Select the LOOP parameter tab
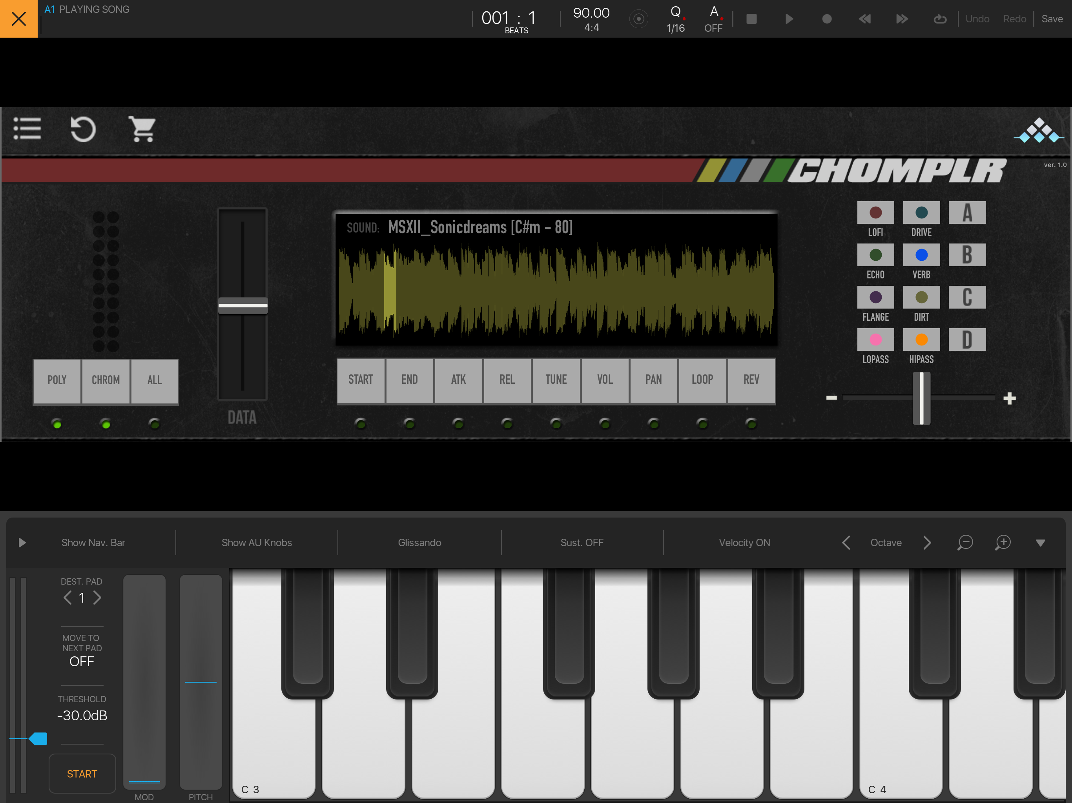The height and width of the screenshot is (803, 1072). (702, 380)
